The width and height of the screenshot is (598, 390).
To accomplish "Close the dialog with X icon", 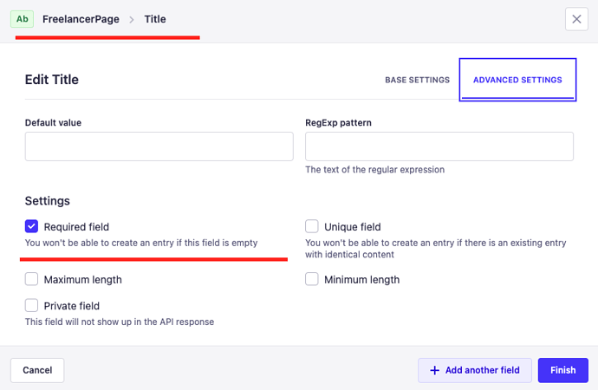I will point(576,19).
